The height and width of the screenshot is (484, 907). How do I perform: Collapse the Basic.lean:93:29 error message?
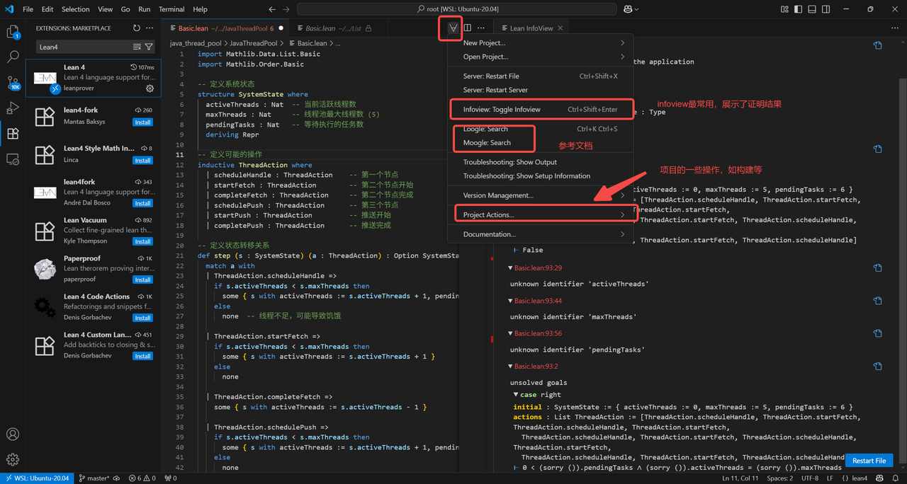(x=511, y=268)
